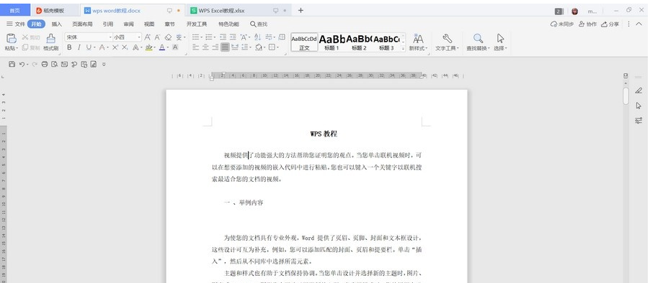
Task: Apply the 标题 1 heading style
Action: coord(331,42)
